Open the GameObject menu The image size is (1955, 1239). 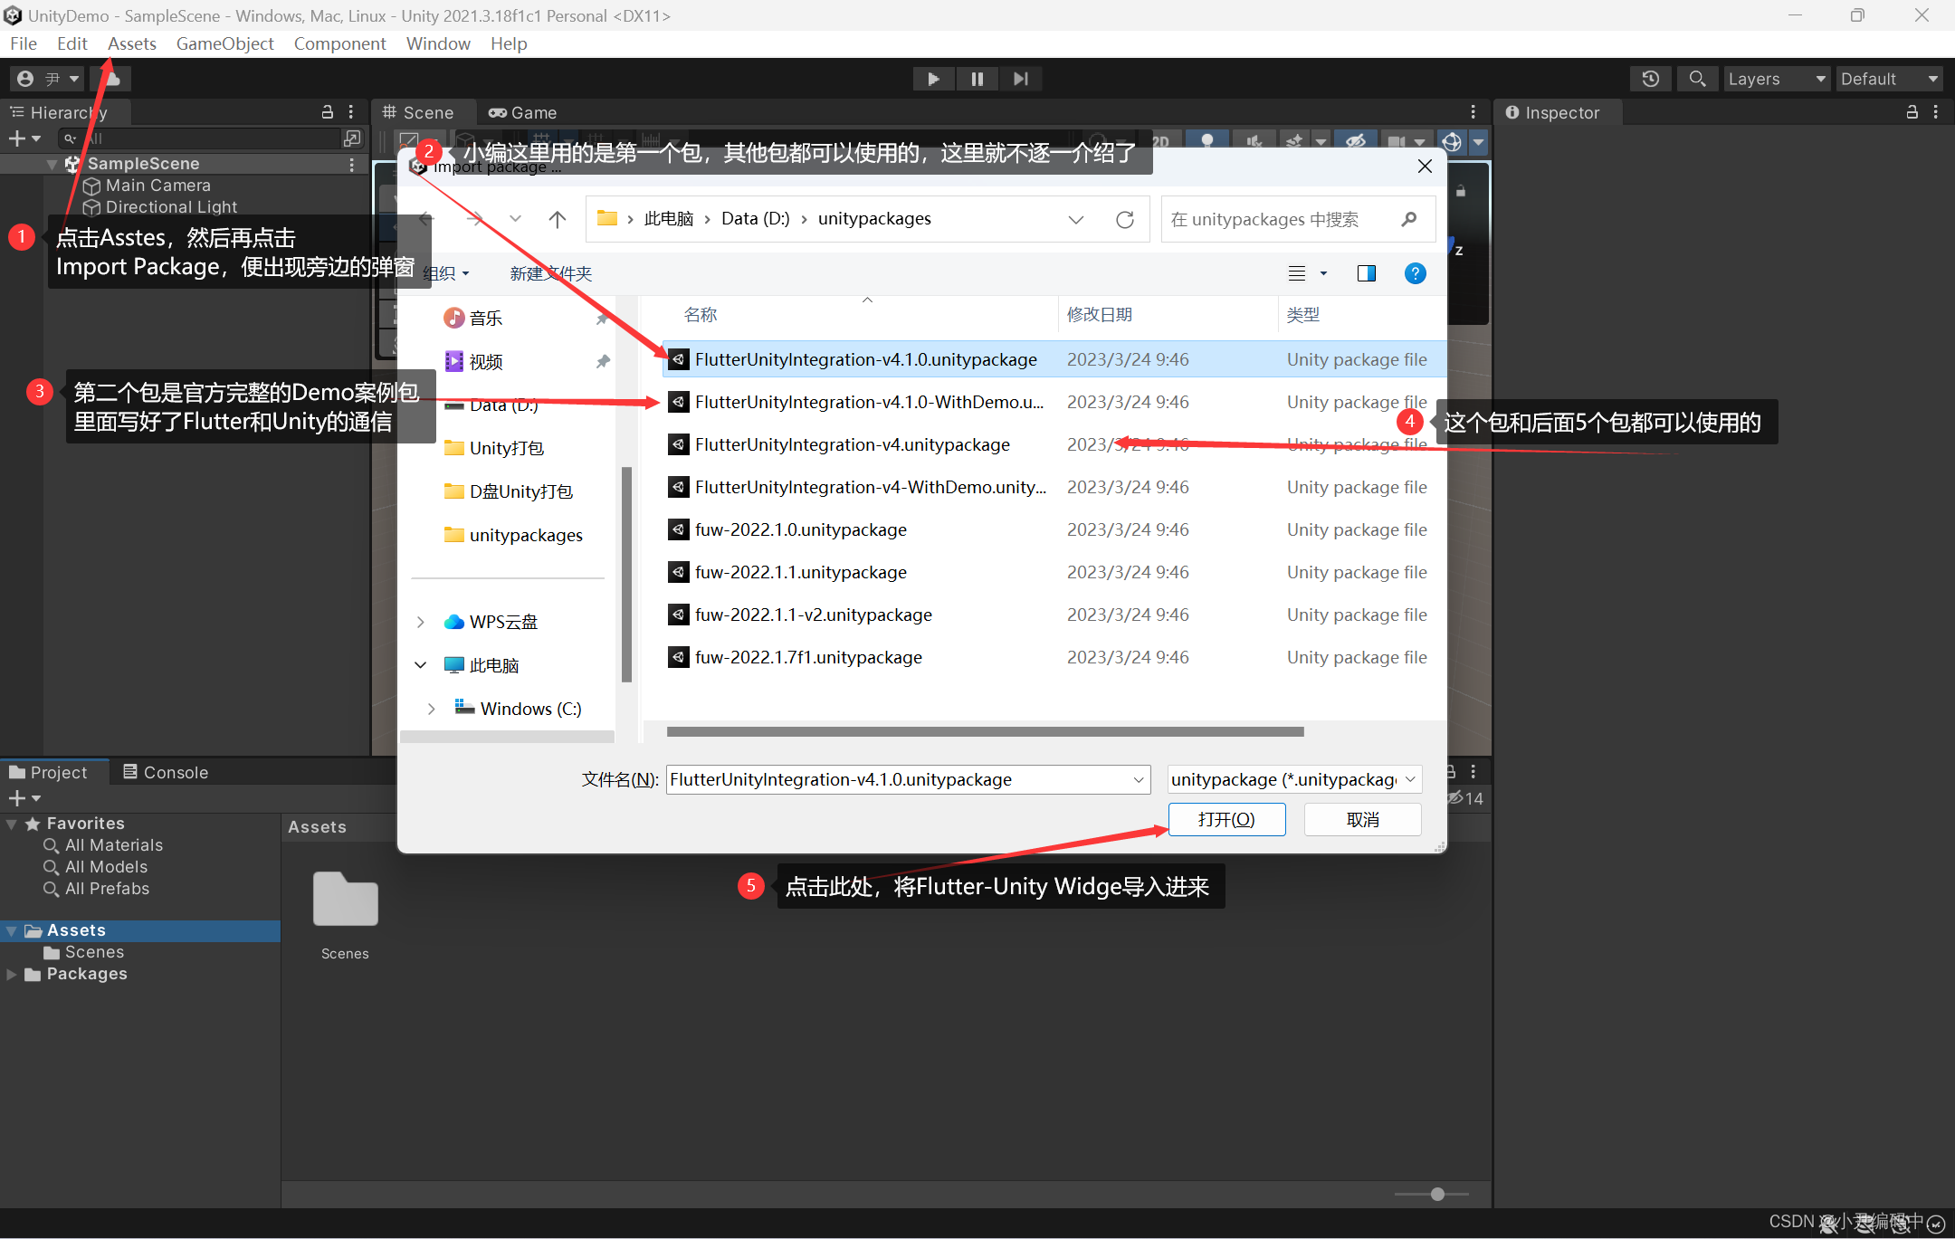pyautogui.click(x=224, y=43)
